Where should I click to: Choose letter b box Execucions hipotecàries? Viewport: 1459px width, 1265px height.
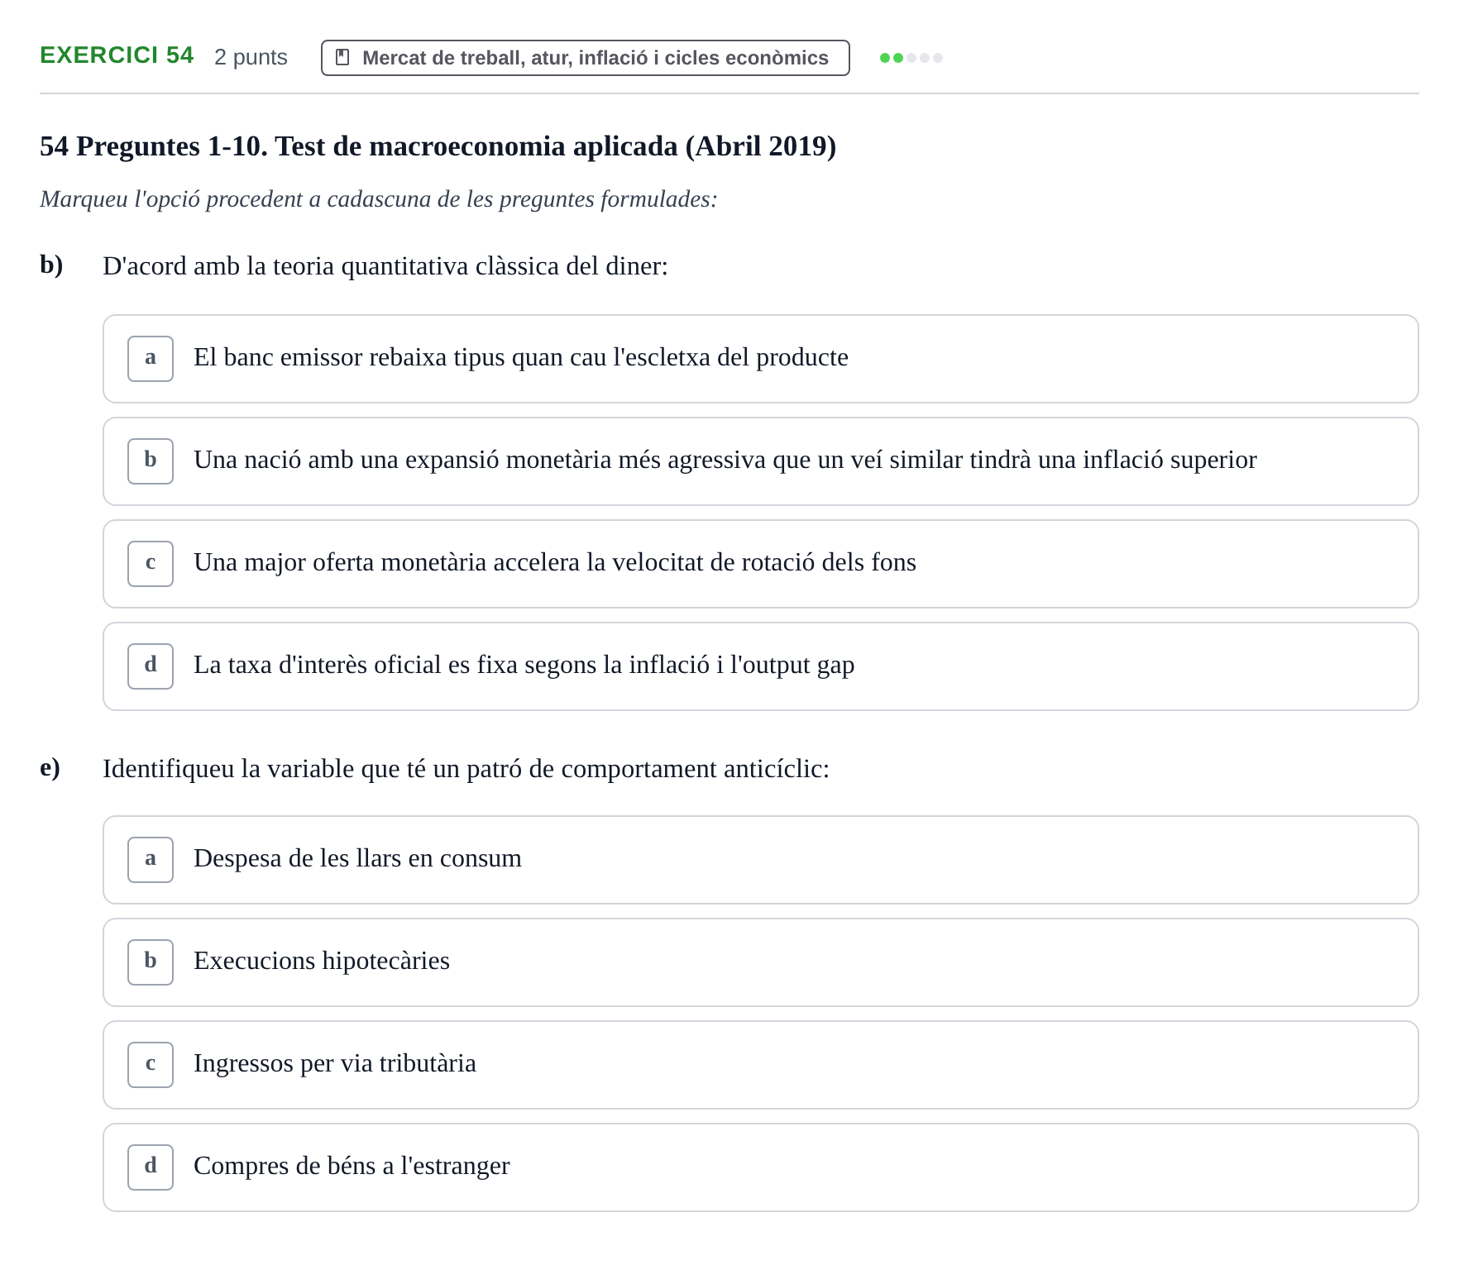(151, 962)
